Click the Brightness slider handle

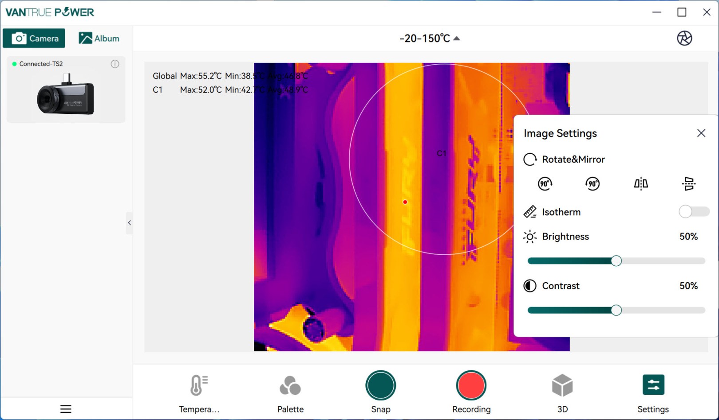pos(616,261)
